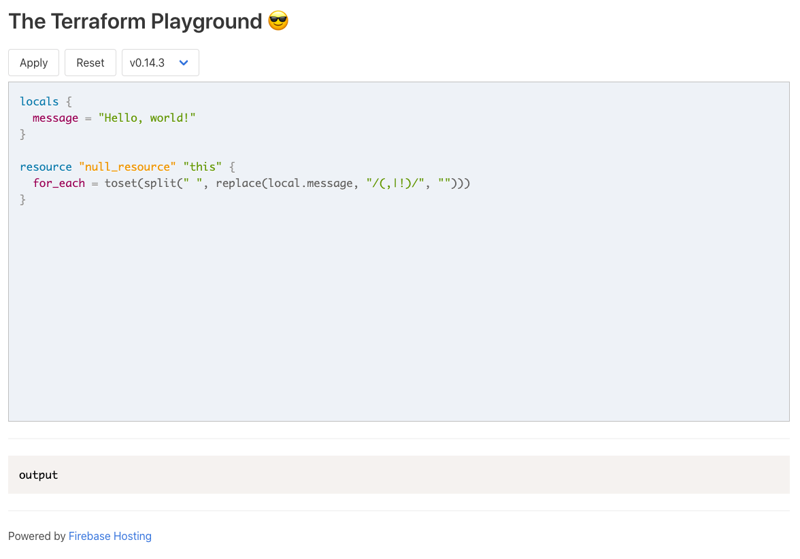Click "Powered by" footer text
The image size is (800, 559).
coord(37,536)
